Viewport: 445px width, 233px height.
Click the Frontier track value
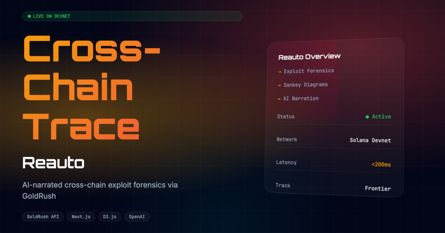coord(378,188)
